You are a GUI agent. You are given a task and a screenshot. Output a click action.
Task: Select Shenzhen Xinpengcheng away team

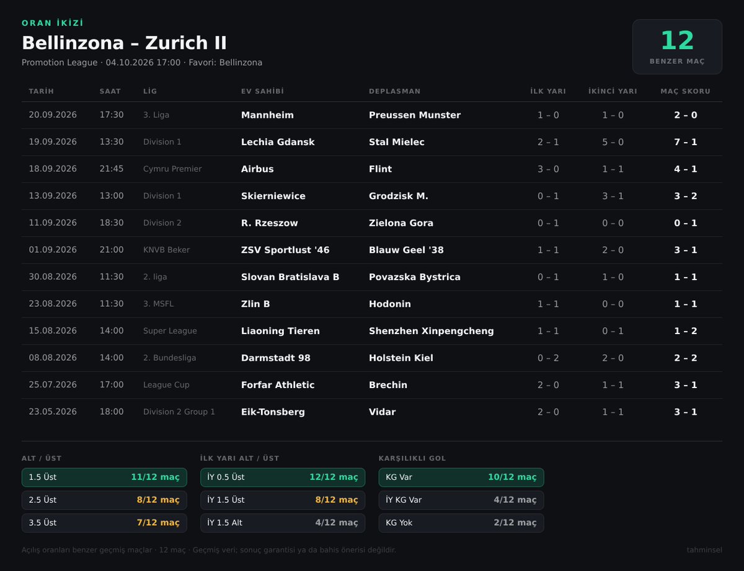coord(432,331)
